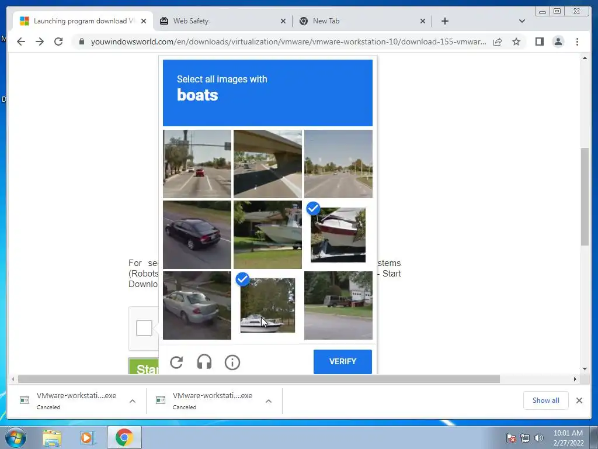
Task: Bookmark this page with the star
Action: coord(516,42)
